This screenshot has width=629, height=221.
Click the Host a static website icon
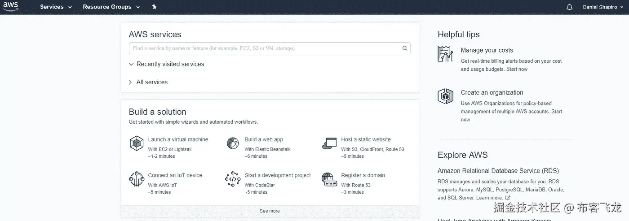click(329, 143)
